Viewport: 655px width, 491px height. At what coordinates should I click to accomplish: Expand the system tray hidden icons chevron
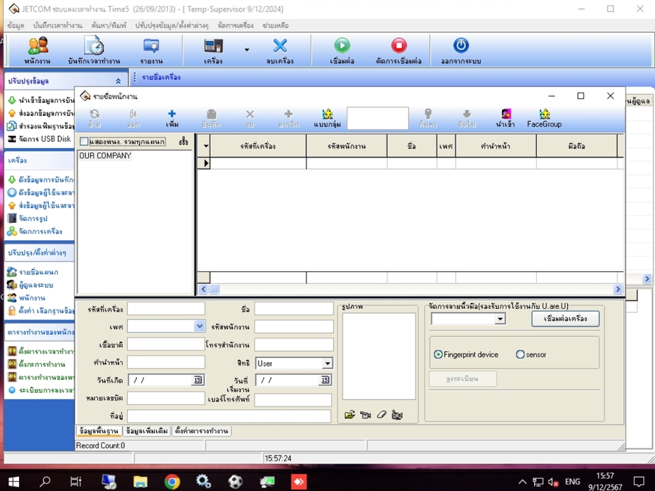522,481
